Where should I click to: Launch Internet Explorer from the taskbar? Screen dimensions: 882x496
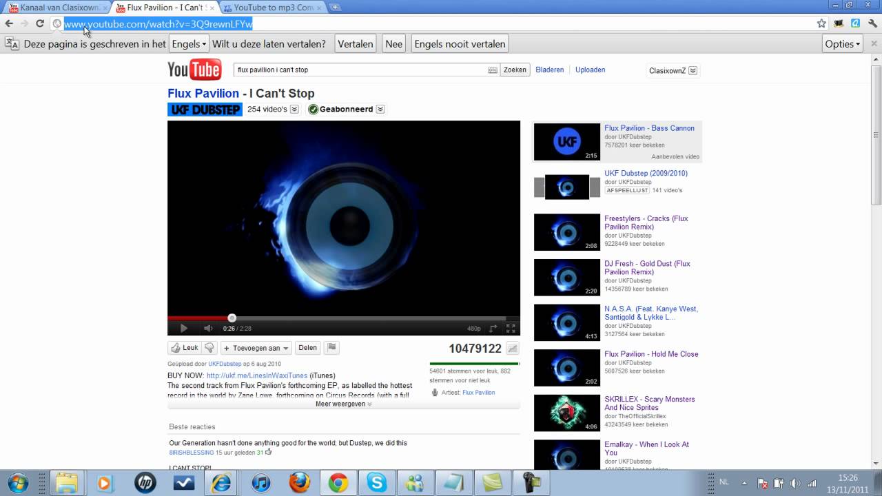pyautogui.click(x=222, y=483)
